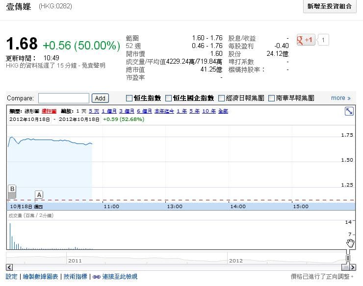Viewport: 363px width, 286px height.
Task: Select 5 年 zoom range
Action: tap(194, 111)
